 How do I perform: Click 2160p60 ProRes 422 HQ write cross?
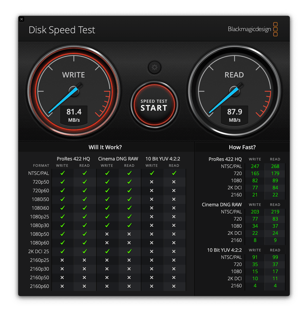[62, 286]
